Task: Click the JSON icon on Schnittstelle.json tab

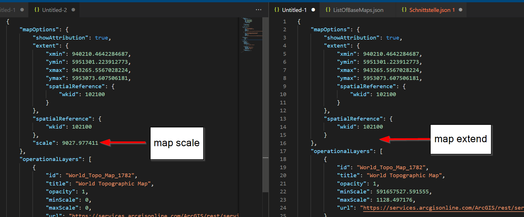Action: click(x=404, y=10)
